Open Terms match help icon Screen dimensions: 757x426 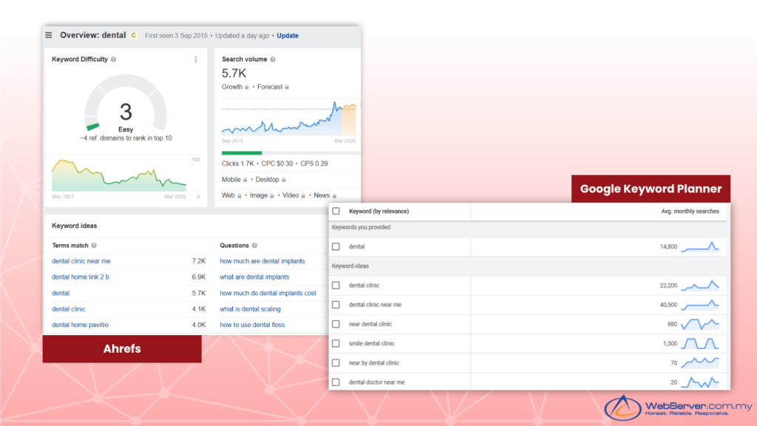coord(94,246)
